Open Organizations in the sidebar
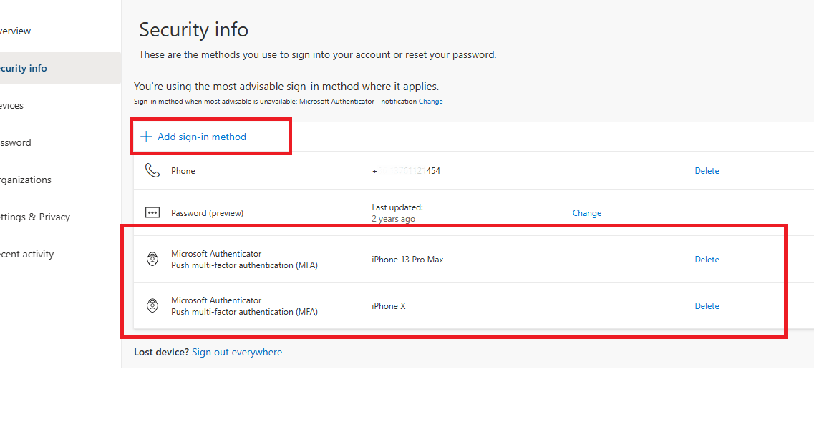 tap(26, 180)
